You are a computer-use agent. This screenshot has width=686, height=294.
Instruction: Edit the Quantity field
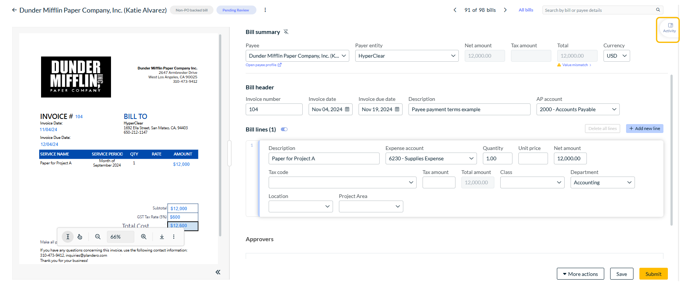[x=498, y=158]
